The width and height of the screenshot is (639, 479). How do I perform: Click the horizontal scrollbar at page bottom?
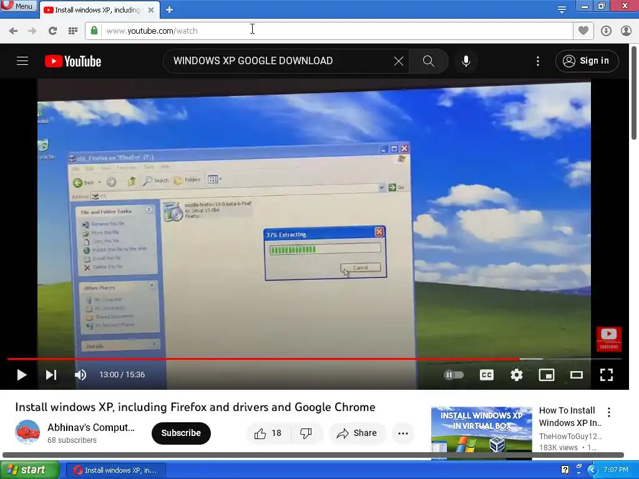313,455
